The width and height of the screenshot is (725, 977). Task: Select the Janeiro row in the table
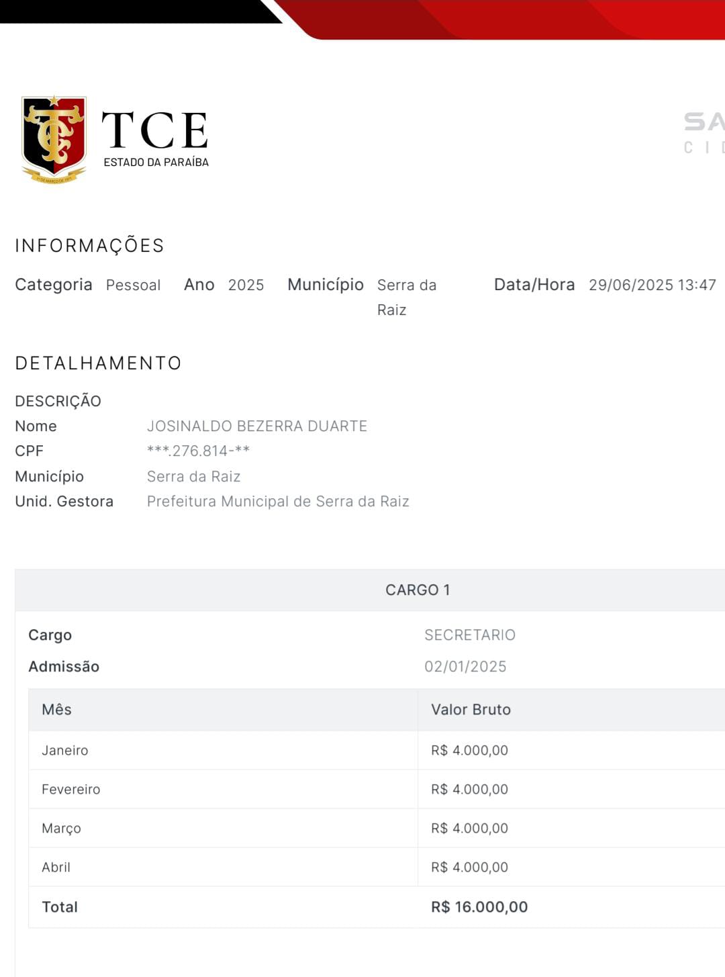tap(65, 751)
